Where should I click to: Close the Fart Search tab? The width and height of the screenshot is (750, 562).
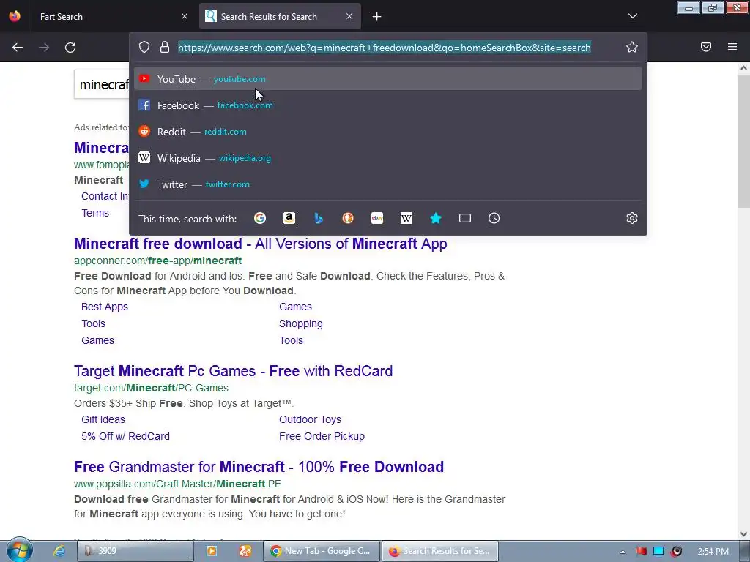185,16
